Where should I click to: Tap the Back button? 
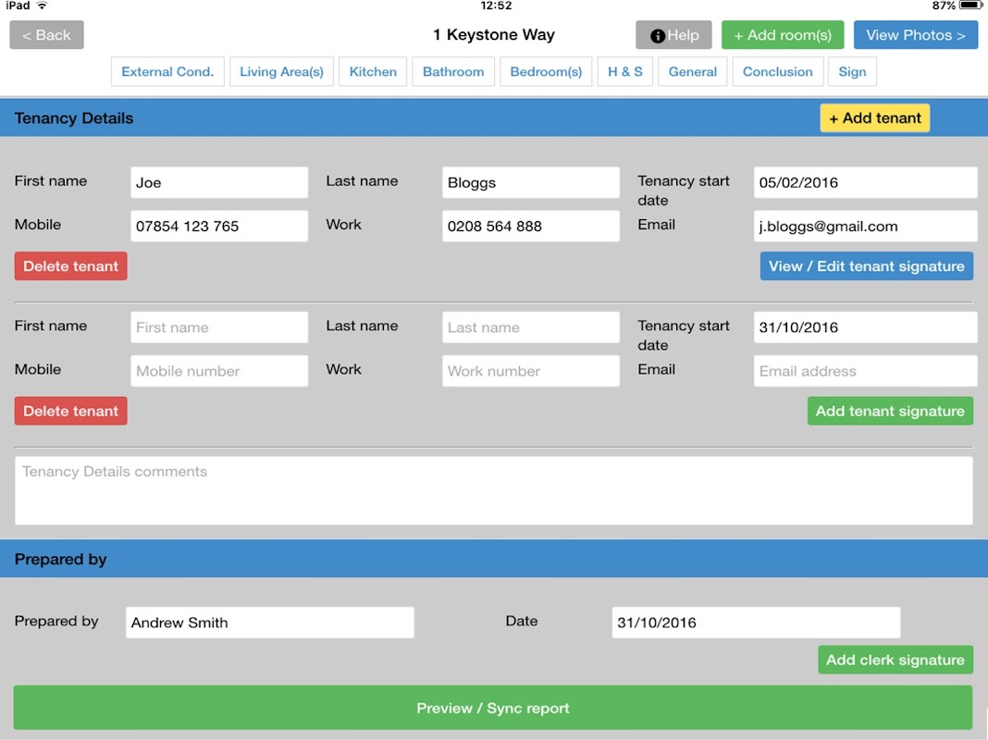point(46,35)
